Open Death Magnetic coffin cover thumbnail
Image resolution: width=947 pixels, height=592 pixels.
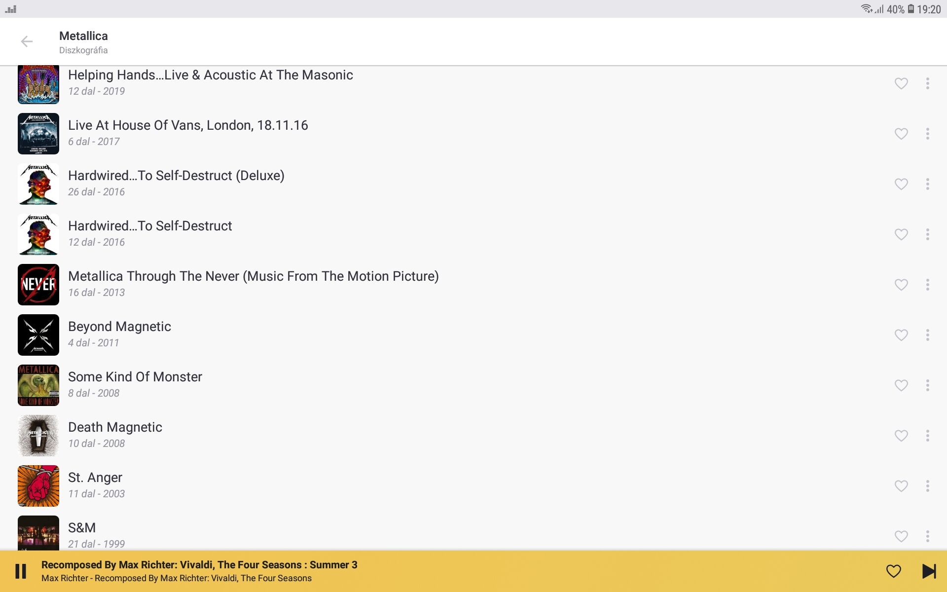click(x=38, y=436)
